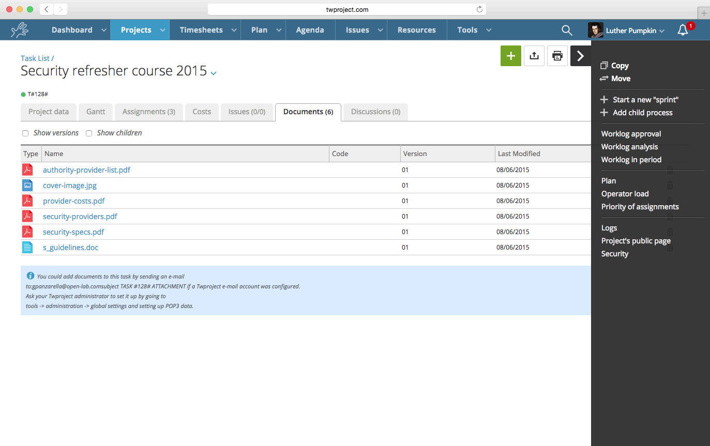Expand task title dropdown chevron
Image resolution: width=710 pixels, height=446 pixels.
[x=214, y=73]
